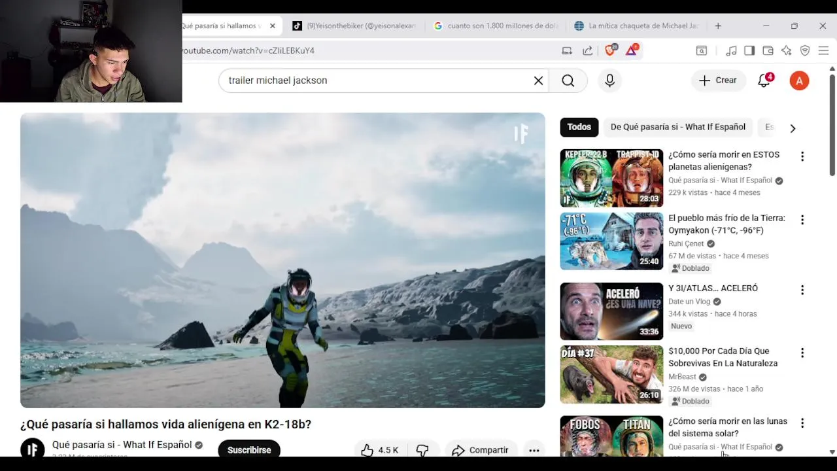Click the DÍA #37 thumbnail
Viewport: 837px width, 471px height.
pos(611,375)
